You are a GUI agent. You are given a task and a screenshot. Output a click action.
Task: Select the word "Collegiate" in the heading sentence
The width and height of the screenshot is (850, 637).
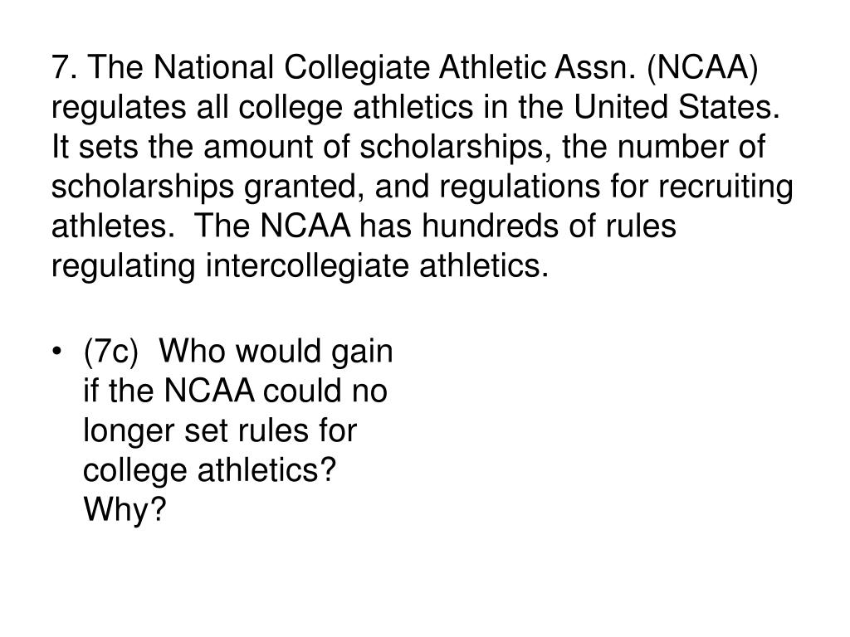(357, 70)
